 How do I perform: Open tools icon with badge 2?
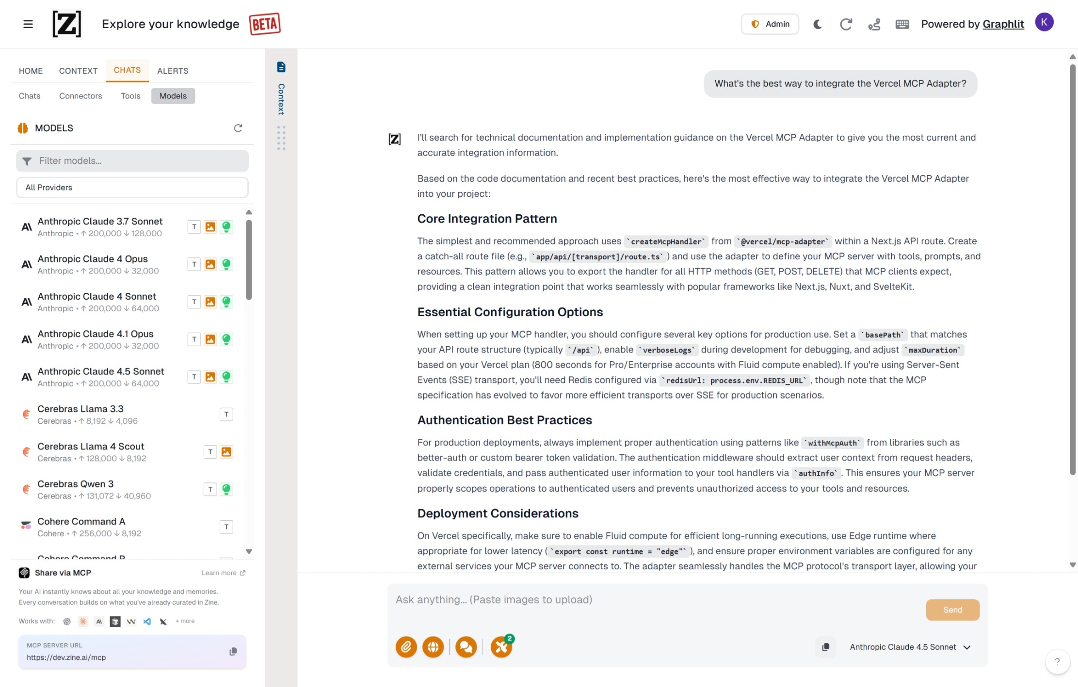501,647
